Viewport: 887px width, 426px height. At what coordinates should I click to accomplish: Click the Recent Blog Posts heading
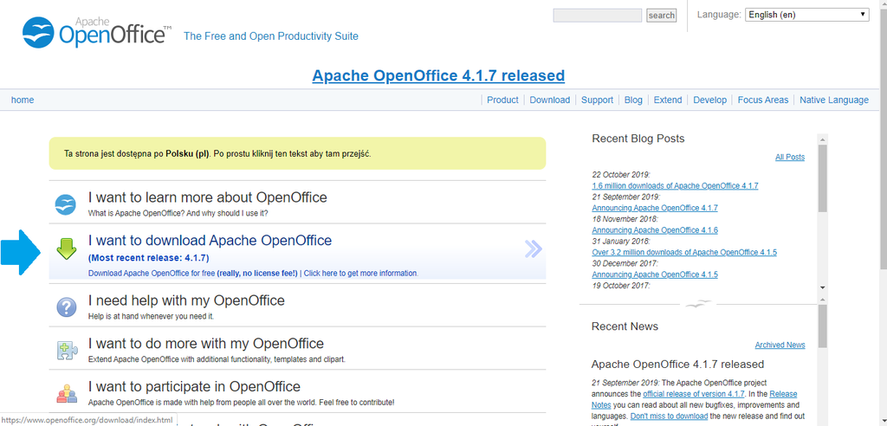click(638, 139)
